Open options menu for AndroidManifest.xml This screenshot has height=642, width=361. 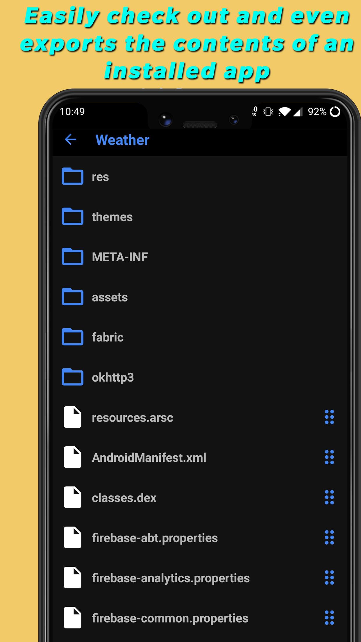(329, 457)
